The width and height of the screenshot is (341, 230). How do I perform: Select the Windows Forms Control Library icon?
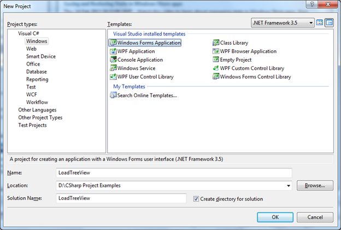[216, 76]
